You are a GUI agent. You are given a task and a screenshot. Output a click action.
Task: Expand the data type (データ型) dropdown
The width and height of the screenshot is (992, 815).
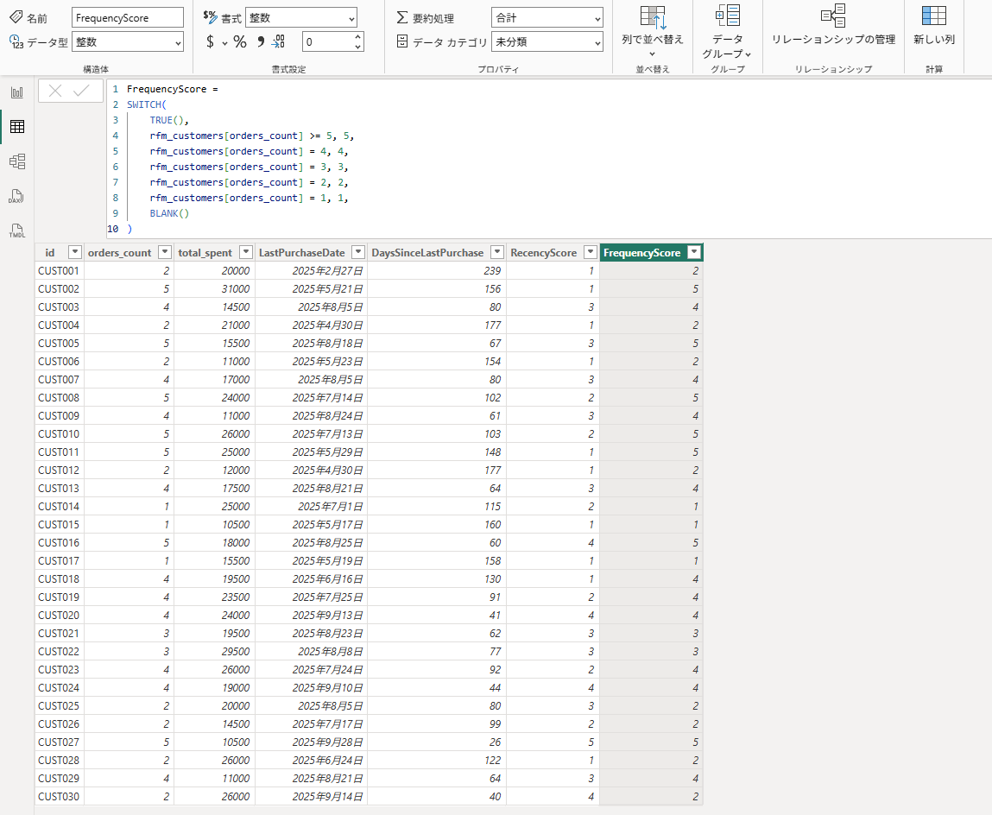(x=127, y=41)
